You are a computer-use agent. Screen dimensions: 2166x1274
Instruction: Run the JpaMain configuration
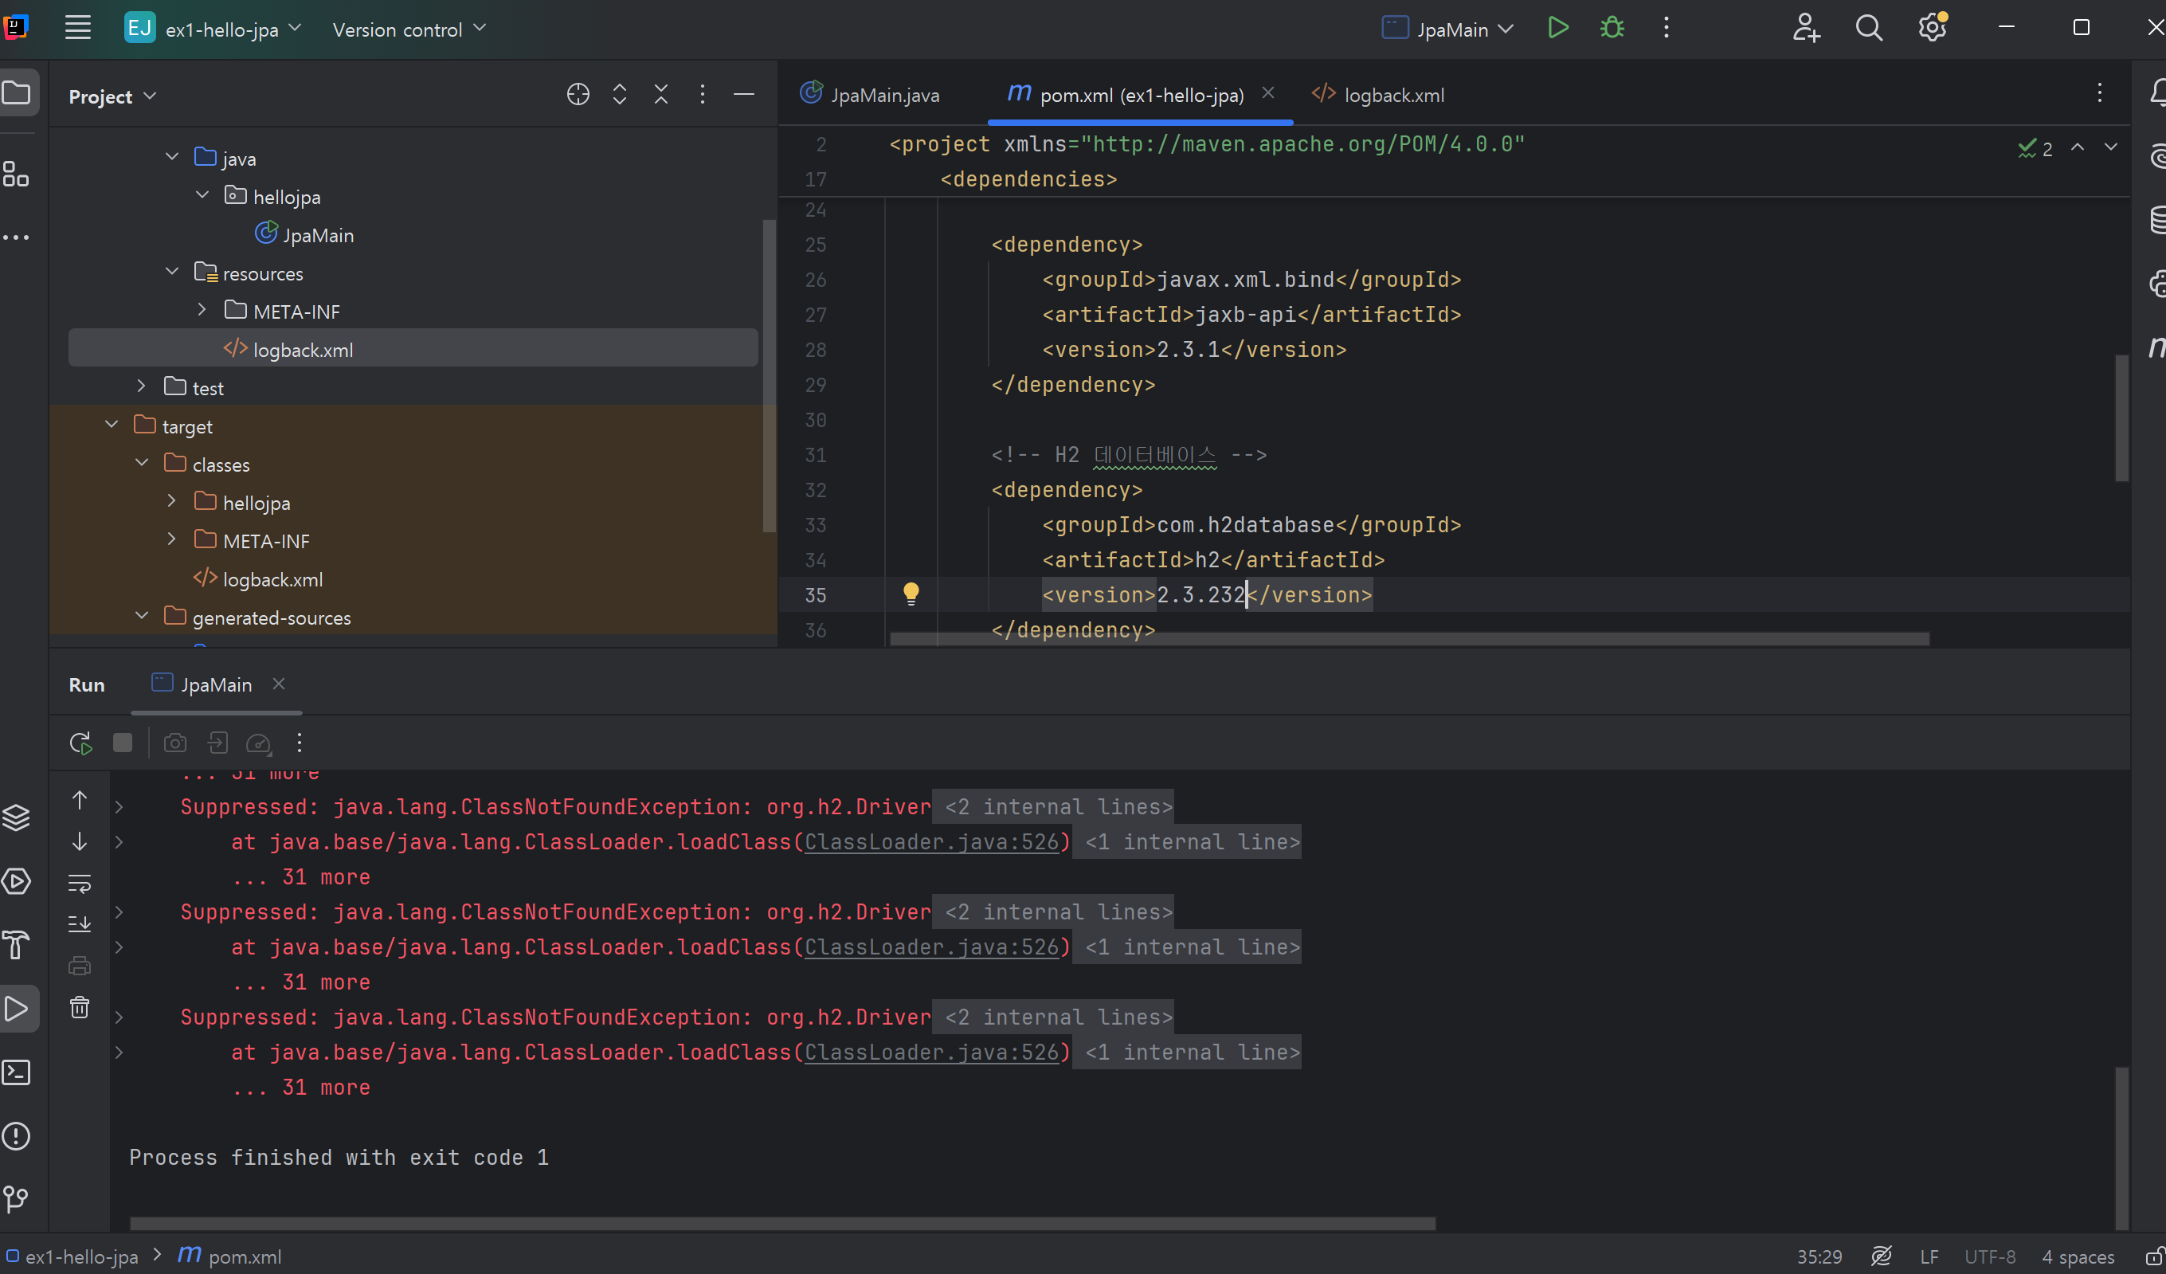pos(1557,29)
